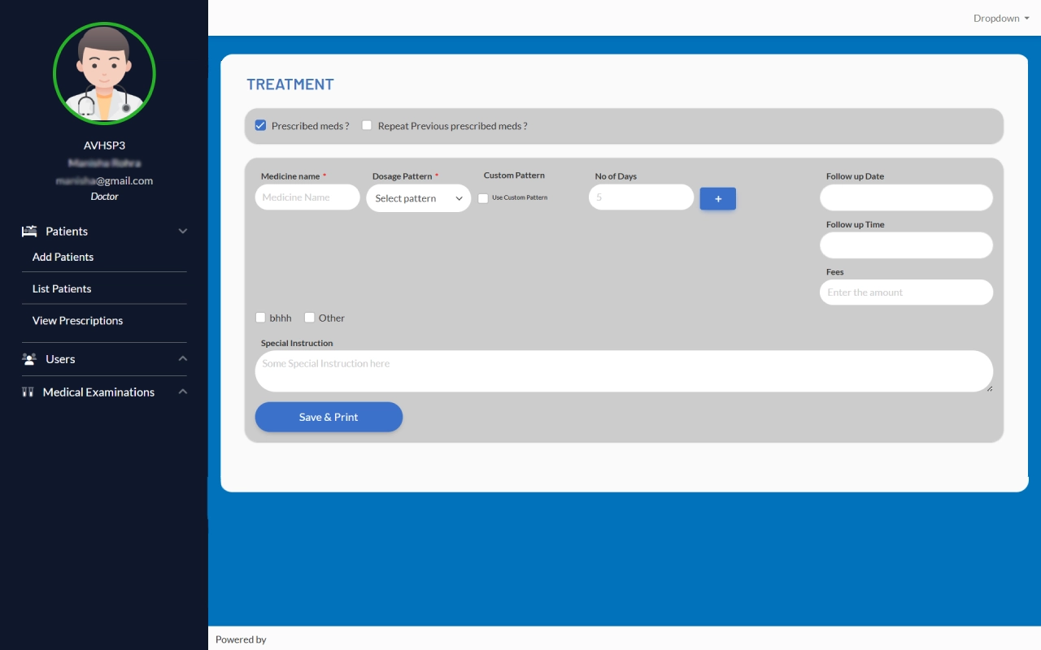Click the doctor avatar profile picture

click(x=104, y=73)
